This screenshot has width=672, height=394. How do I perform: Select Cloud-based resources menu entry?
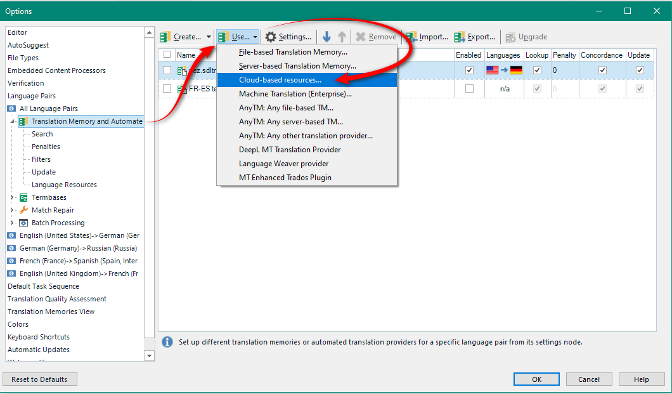307,80
